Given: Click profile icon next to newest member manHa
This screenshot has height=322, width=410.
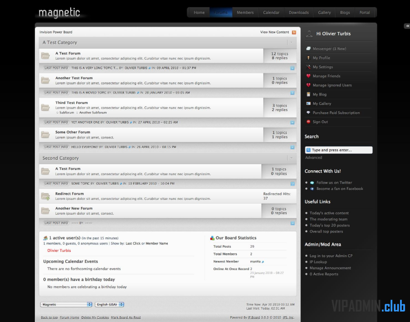Looking at the screenshot, I should [x=263, y=262].
